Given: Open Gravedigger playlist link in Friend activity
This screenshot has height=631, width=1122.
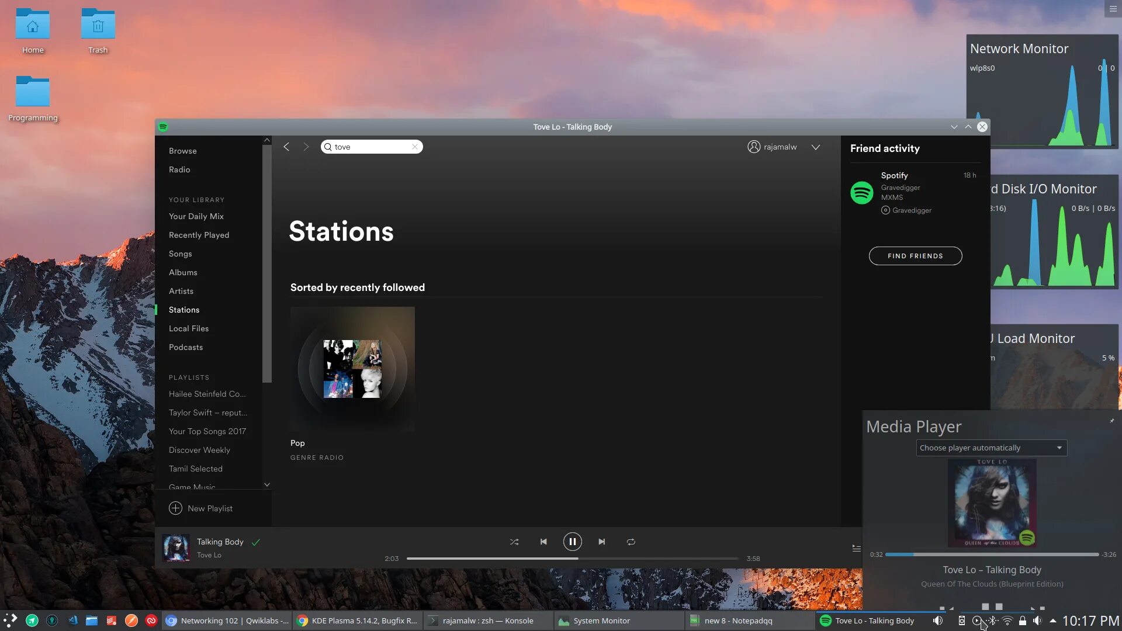Looking at the screenshot, I should pyautogui.click(x=912, y=210).
